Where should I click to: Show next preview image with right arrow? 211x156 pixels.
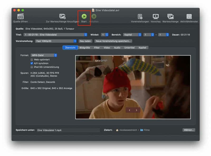(137, 110)
